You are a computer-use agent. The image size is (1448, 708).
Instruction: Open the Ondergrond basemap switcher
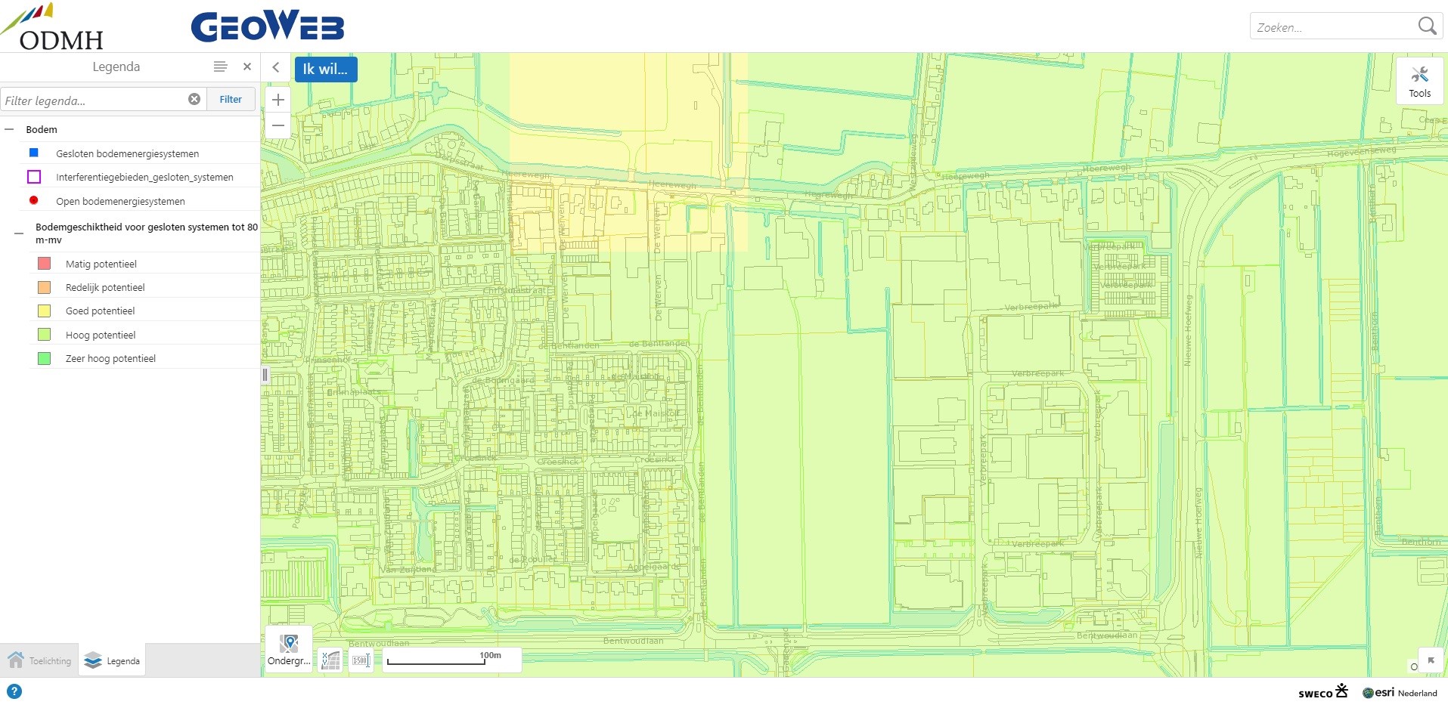tap(289, 649)
